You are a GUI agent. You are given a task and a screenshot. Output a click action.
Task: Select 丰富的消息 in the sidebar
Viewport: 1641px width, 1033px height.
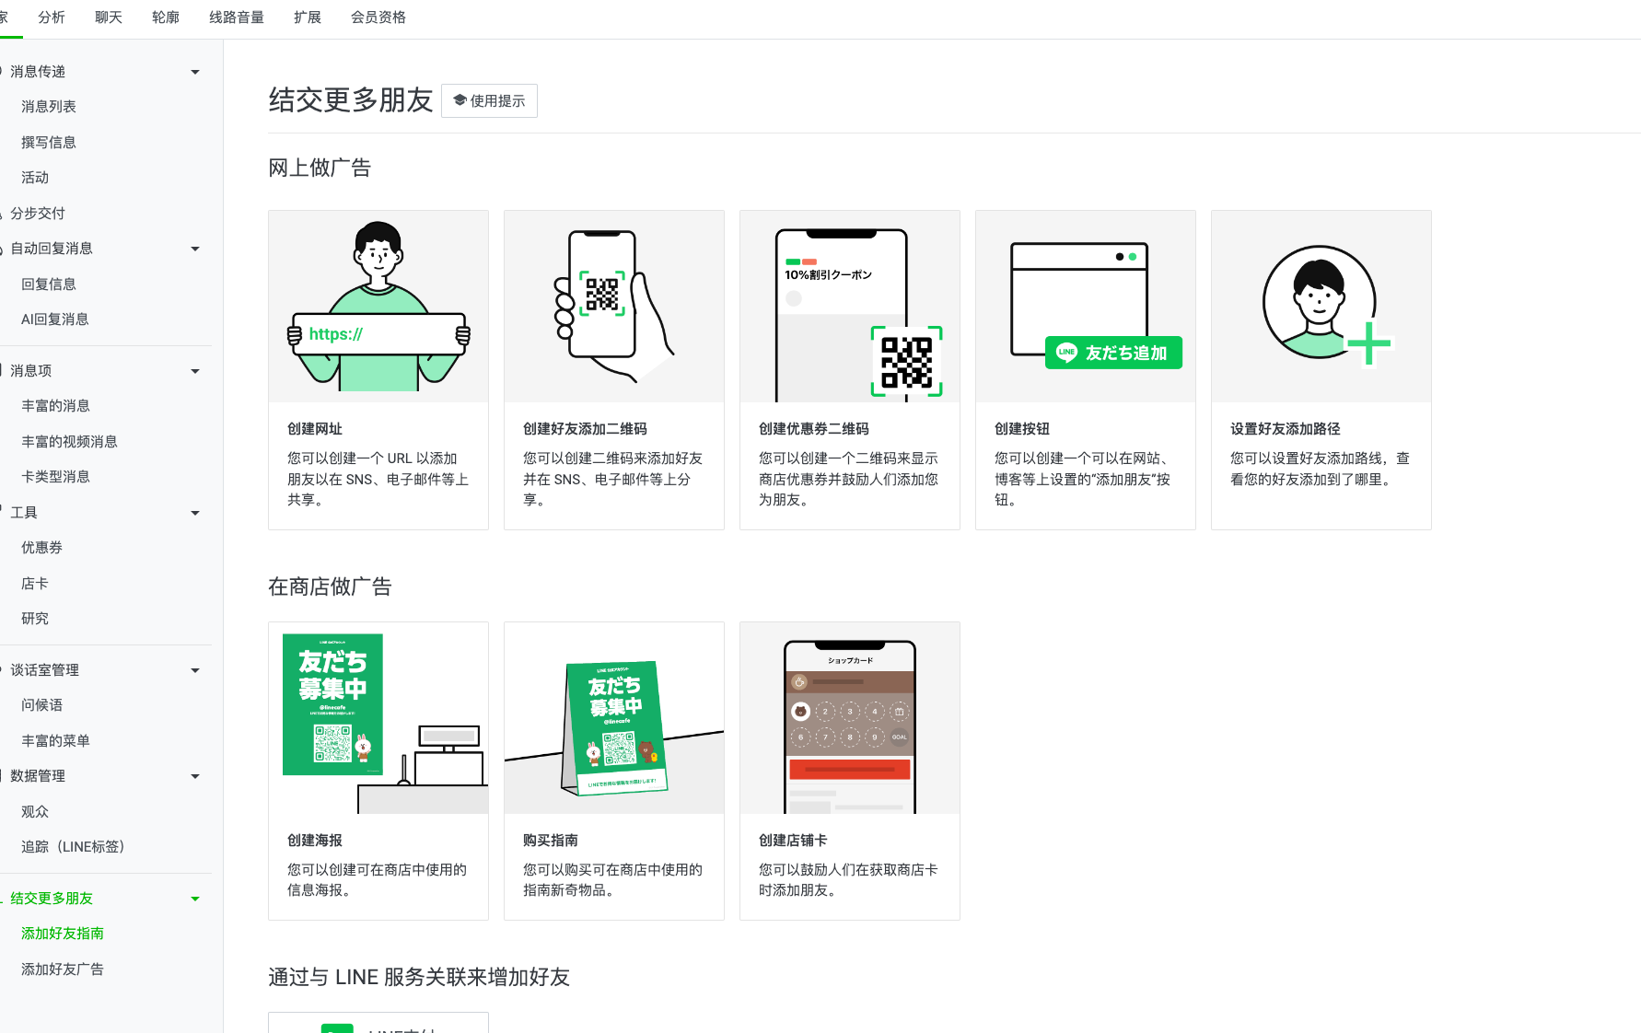pos(55,406)
